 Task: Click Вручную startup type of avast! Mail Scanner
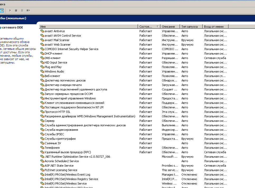(x=187, y=40)
